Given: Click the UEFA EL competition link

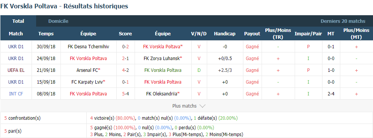Looking at the screenshot, I should tap(16, 70).
